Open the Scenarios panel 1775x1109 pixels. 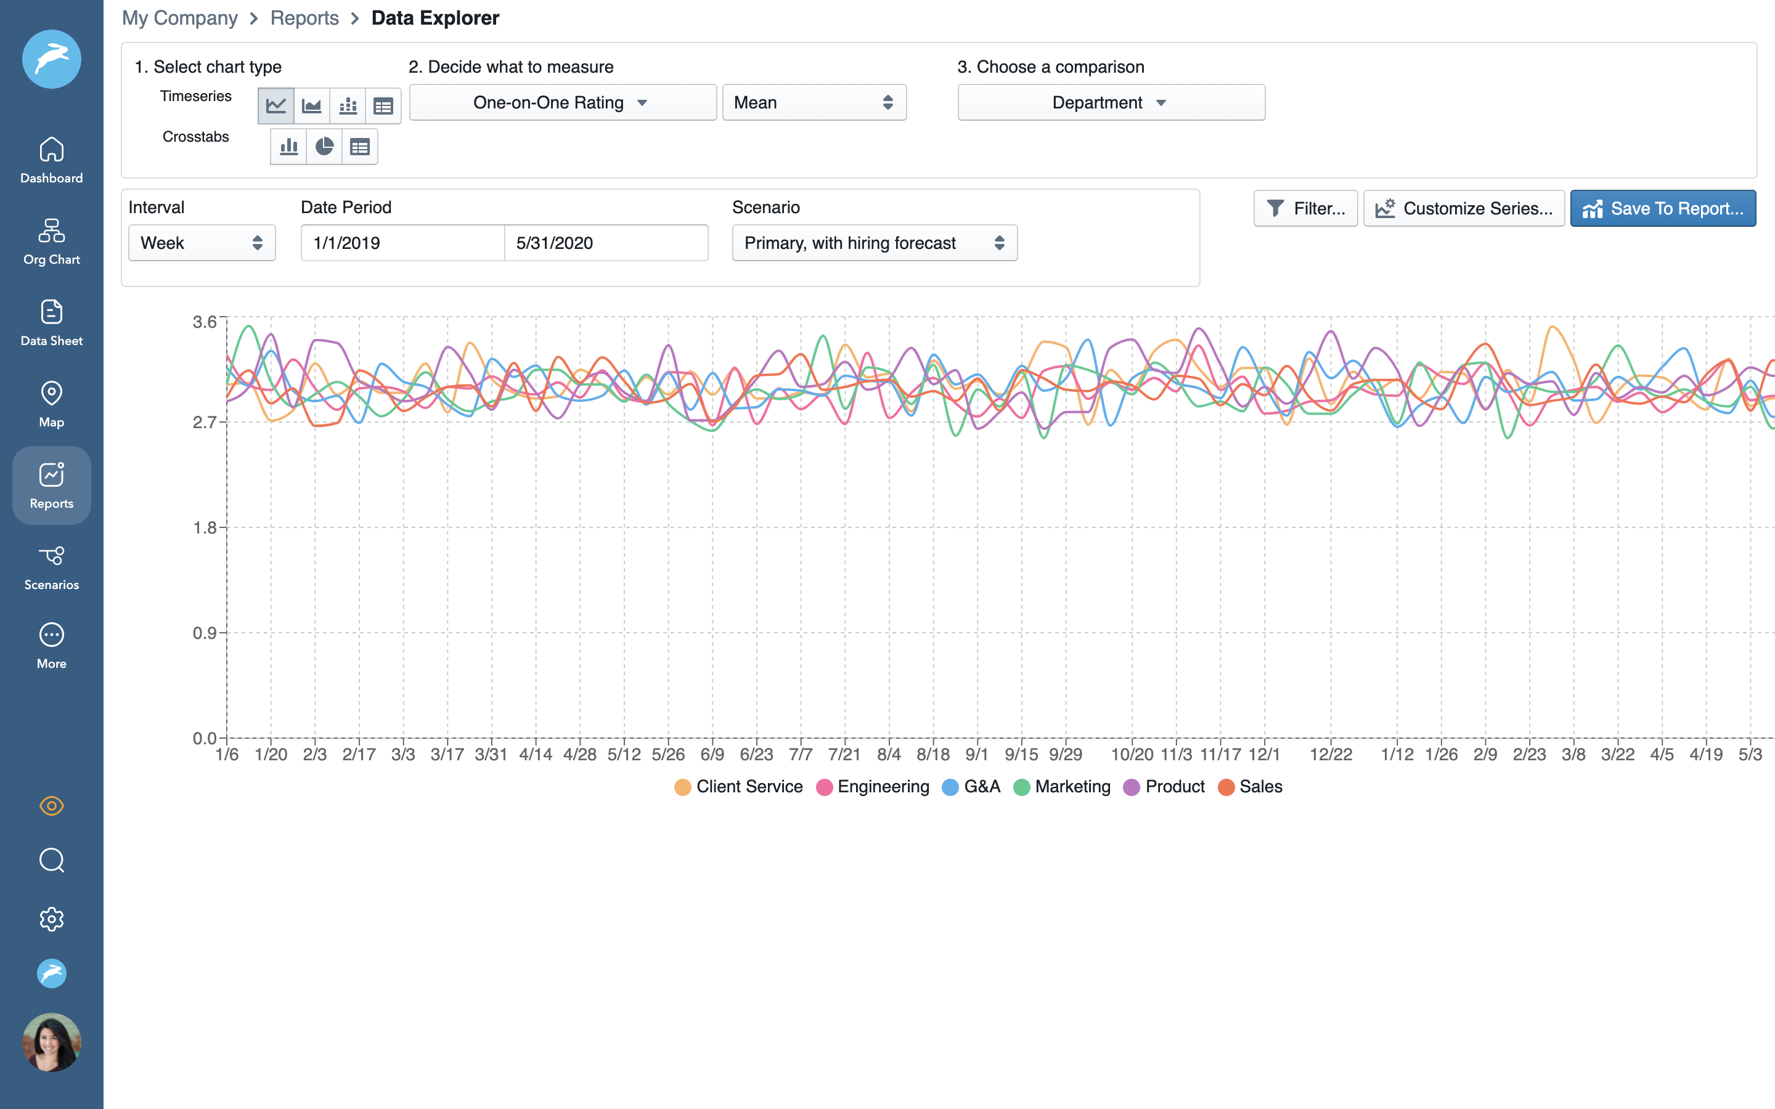pos(51,566)
